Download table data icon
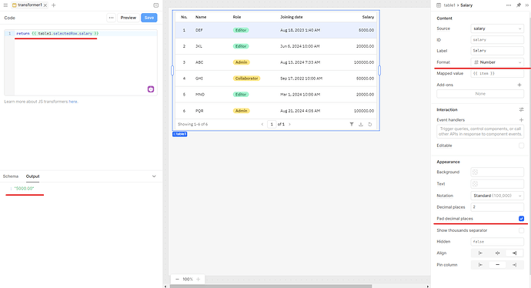Viewport: 531px width, 288px height. (361, 124)
